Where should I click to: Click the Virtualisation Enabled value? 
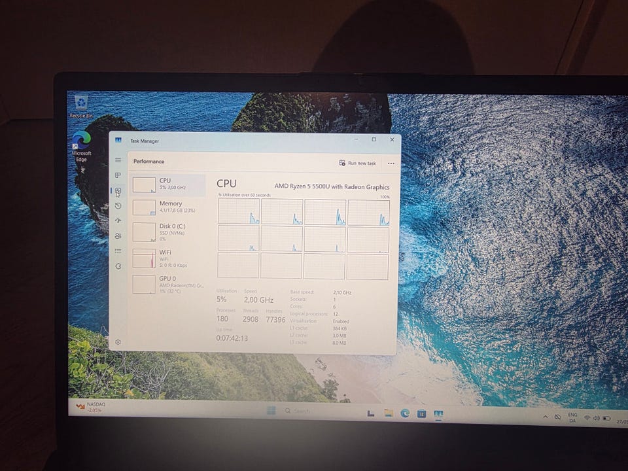tap(341, 322)
